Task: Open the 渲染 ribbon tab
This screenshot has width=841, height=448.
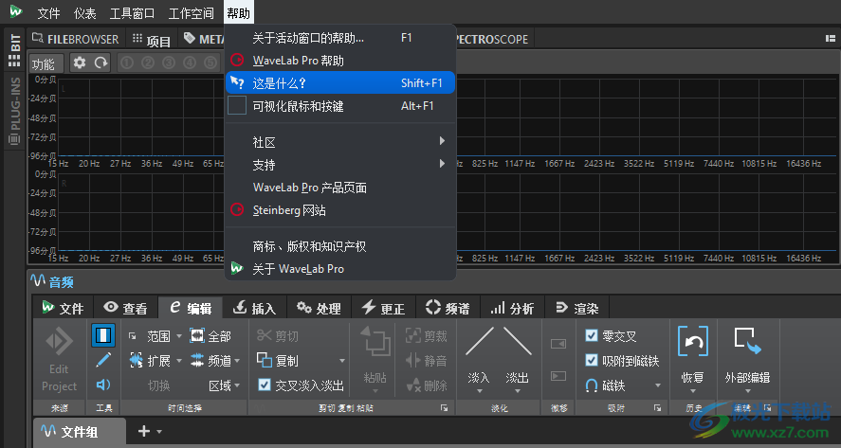Action: pyautogui.click(x=577, y=308)
